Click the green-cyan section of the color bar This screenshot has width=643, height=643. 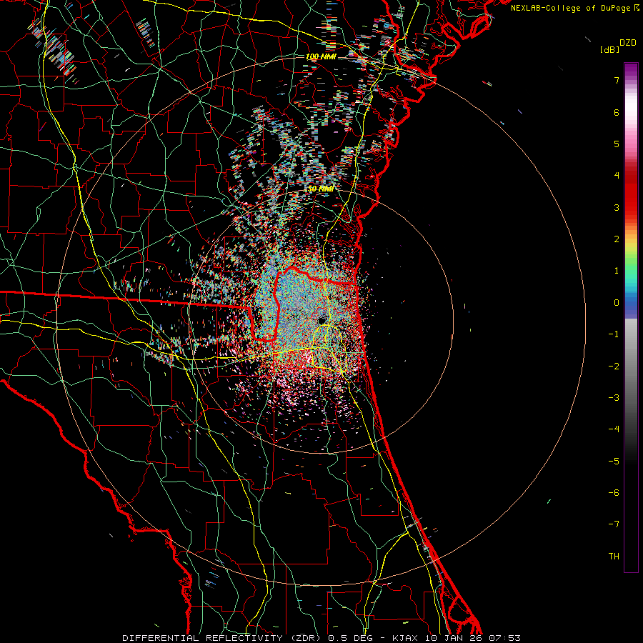pyautogui.click(x=631, y=273)
